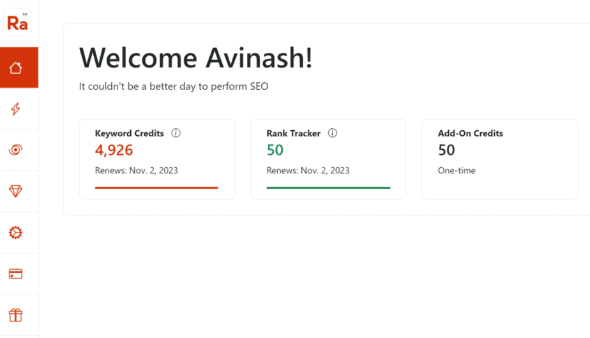The height and width of the screenshot is (338, 590).
Task: Click the green Rank Tracker progress bar
Action: 328,187
